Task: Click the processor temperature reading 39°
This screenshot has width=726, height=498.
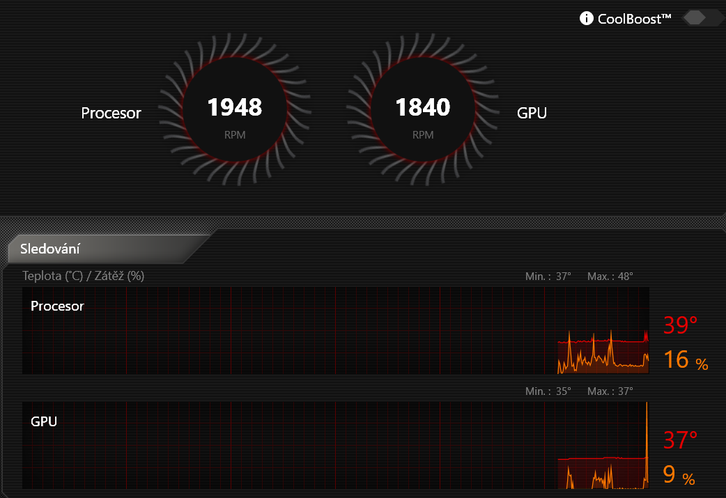Action: (680, 325)
